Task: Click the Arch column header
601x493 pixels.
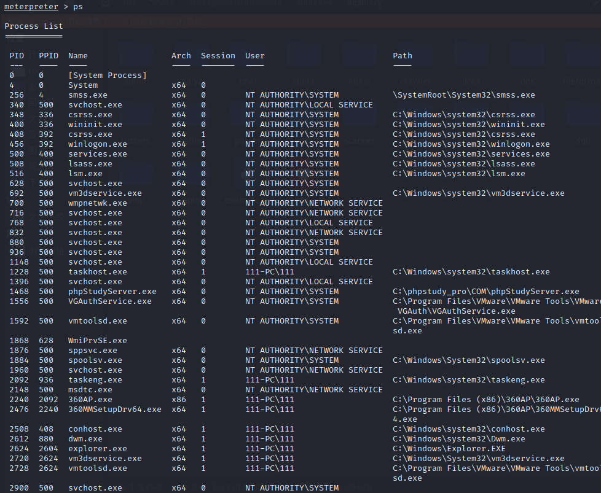Action: (181, 55)
